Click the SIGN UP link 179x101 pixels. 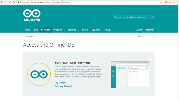tap(150, 30)
